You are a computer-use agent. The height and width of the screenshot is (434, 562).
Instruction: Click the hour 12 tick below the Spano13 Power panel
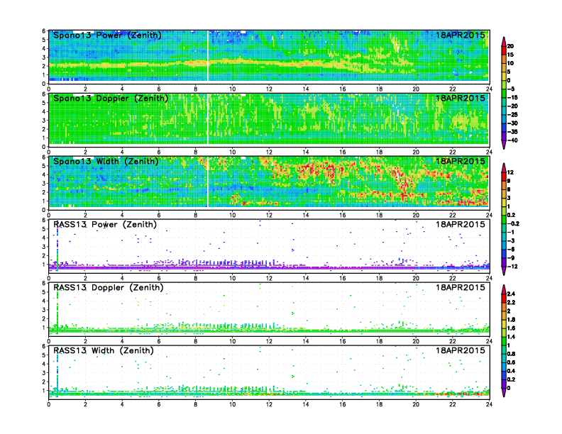(269, 89)
